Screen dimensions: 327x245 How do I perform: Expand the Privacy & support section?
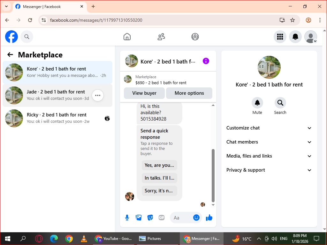(x=269, y=170)
